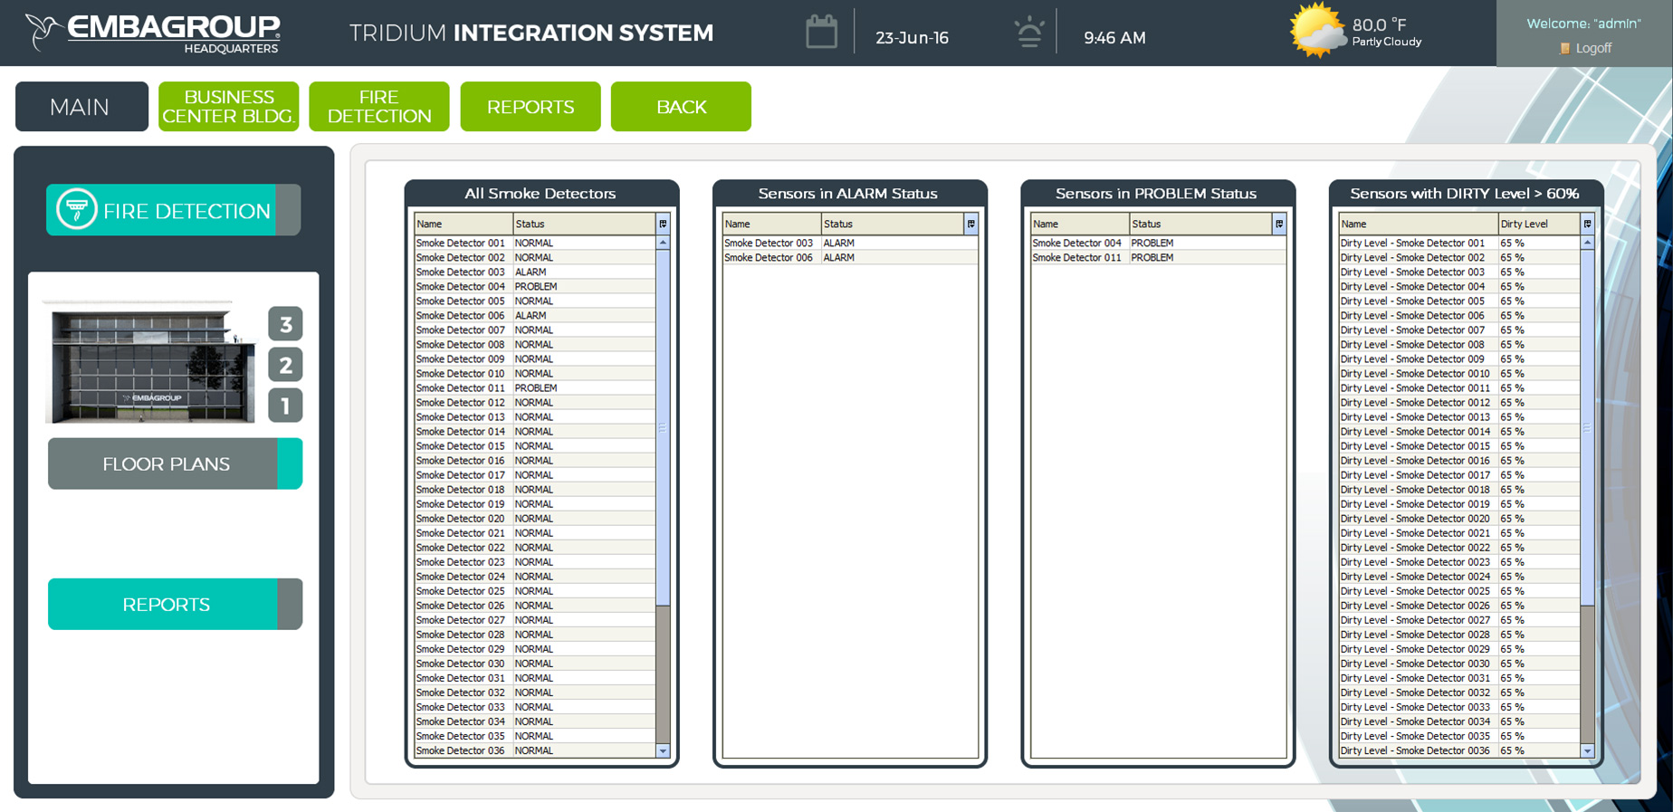Click the Welcome admin label
The width and height of the screenshot is (1673, 812).
1583,24
